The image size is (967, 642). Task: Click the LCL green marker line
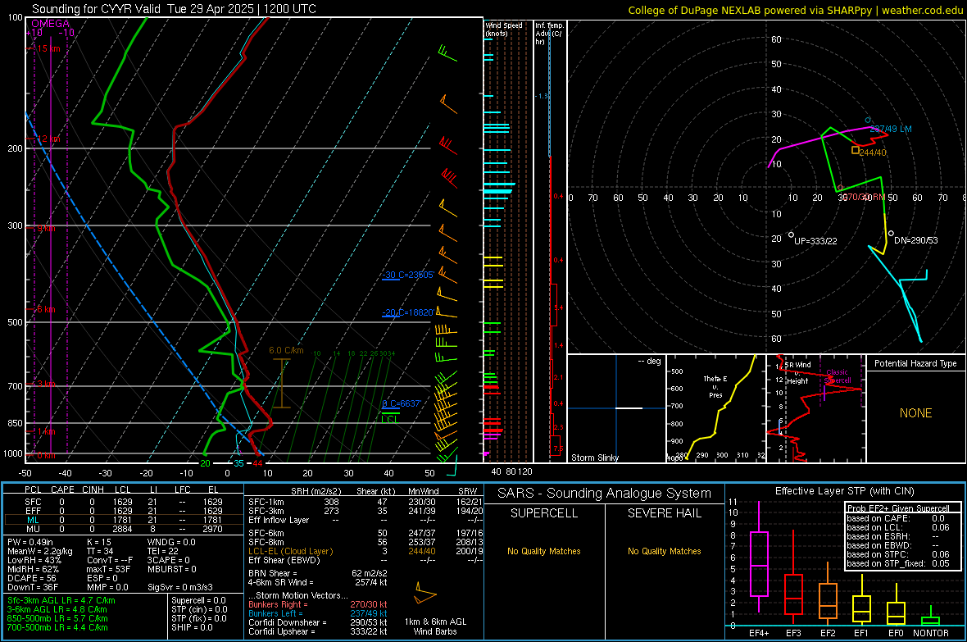click(x=390, y=412)
